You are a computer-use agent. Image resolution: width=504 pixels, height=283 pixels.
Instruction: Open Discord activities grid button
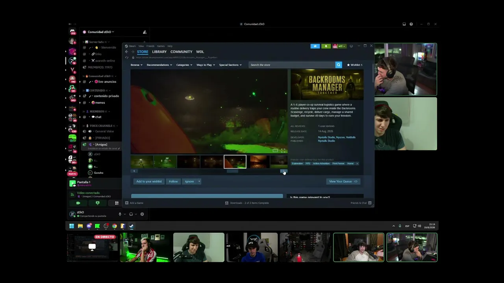[x=117, y=203]
